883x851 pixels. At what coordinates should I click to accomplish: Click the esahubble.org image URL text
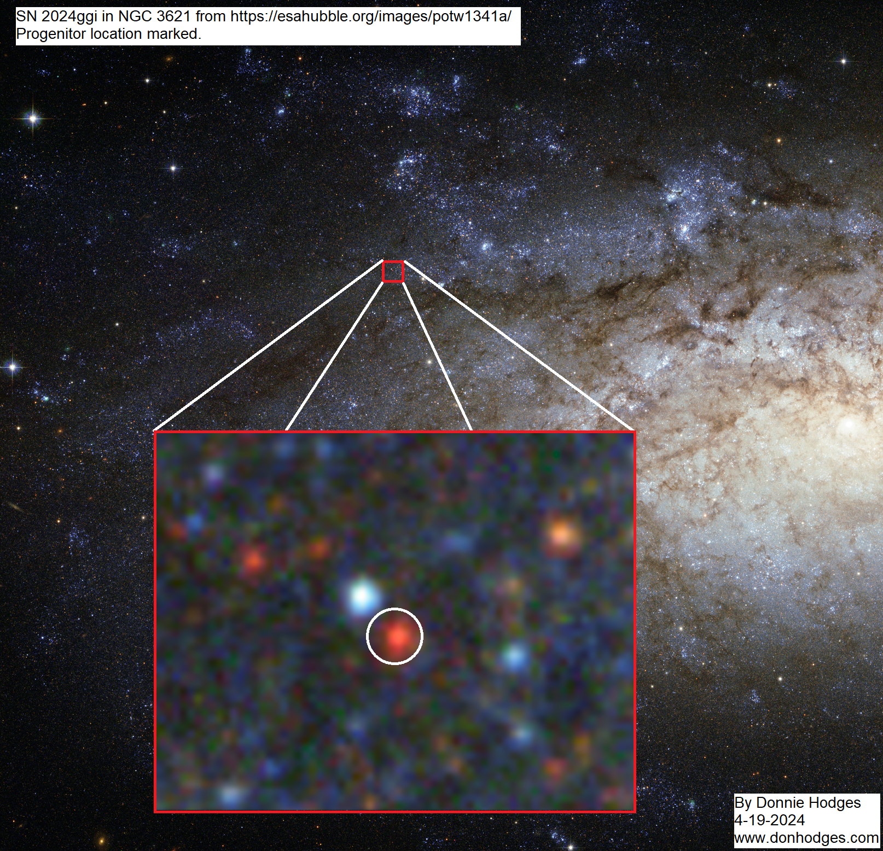coord(370,16)
